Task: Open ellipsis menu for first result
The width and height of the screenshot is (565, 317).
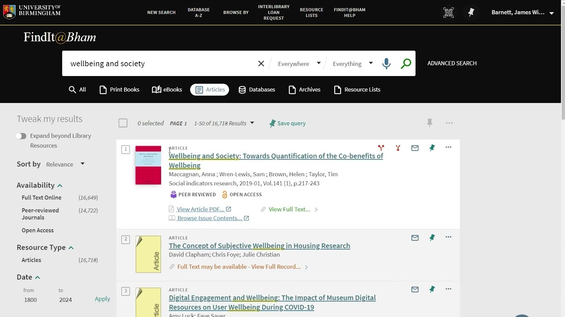Action: [x=448, y=147]
